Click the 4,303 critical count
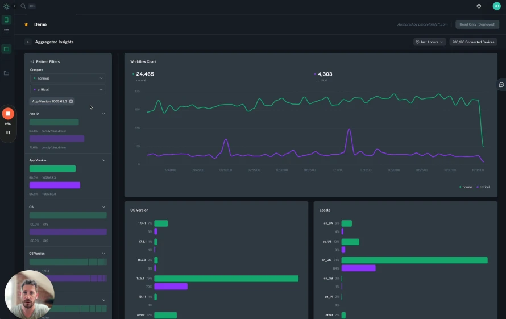The width and height of the screenshot is (506, 319). (325, 74)
